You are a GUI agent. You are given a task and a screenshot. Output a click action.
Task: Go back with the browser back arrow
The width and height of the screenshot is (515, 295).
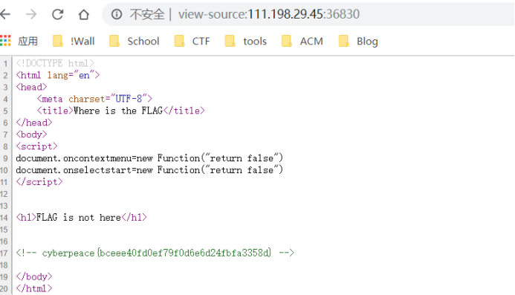pos(5,14)
